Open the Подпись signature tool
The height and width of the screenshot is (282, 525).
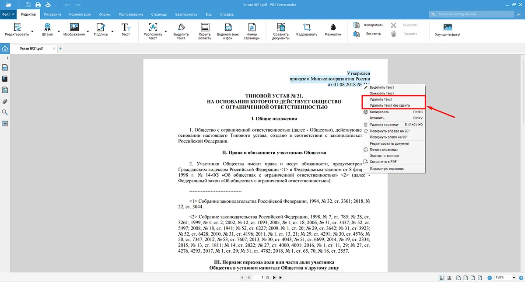click(101, 30)
